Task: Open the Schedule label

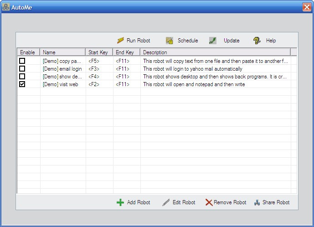Action: tap(188, 41)
